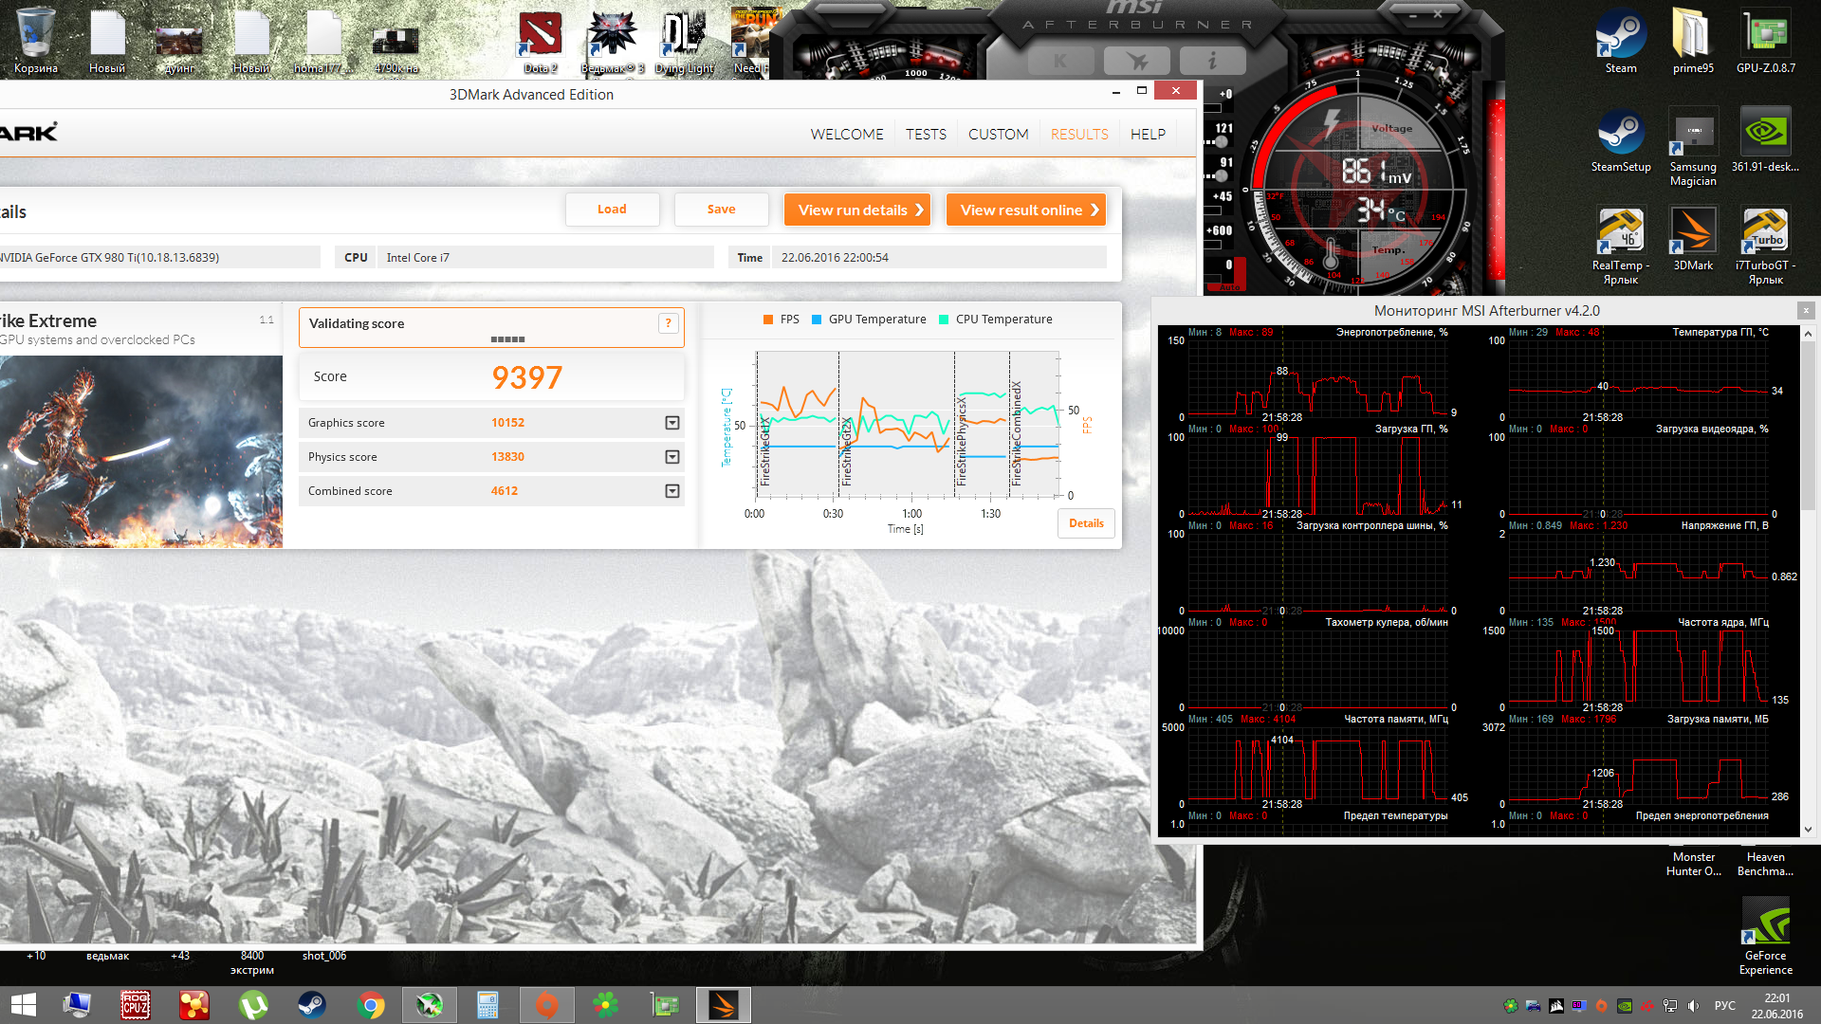Screen dimensions: 1821x1024
Task: Click the Origin taskbar icon
Action: pyautogui.click(x=547, y=1005)
